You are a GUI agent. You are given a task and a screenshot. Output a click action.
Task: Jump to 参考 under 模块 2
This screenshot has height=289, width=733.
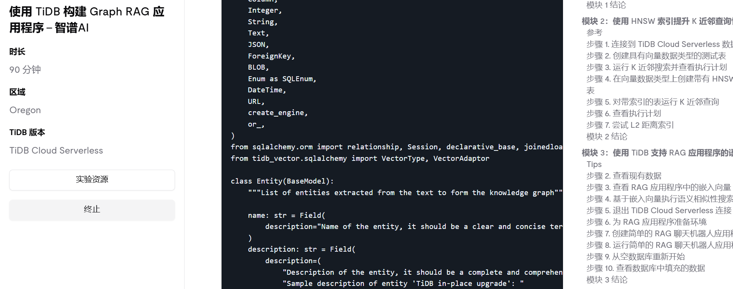coord(594,33)
